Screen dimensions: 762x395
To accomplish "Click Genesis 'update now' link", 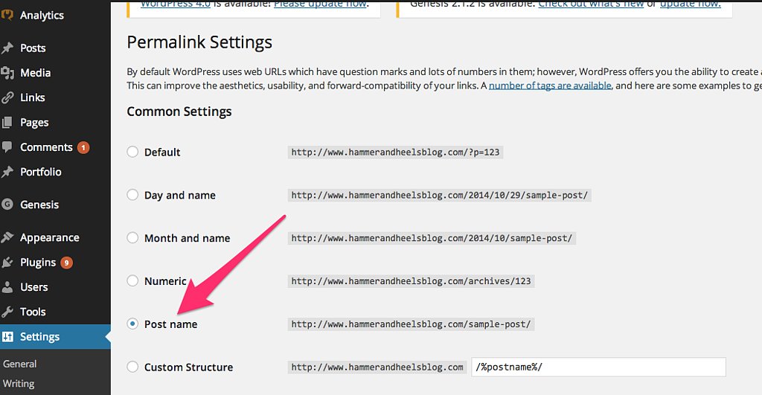I will pyautogui.click(x=690, y=4).
